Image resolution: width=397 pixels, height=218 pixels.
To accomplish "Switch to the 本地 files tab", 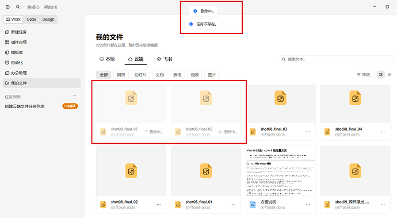I will [x=107, y=59].
